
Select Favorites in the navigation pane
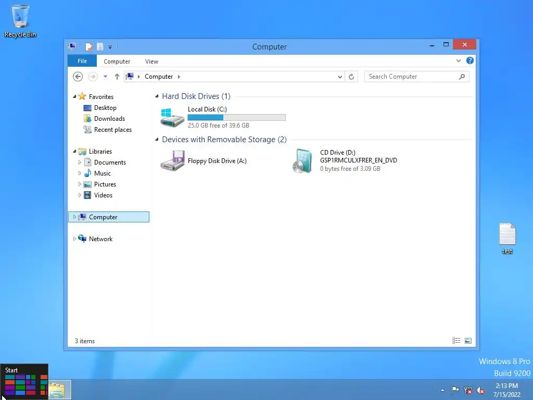[101, 96]
